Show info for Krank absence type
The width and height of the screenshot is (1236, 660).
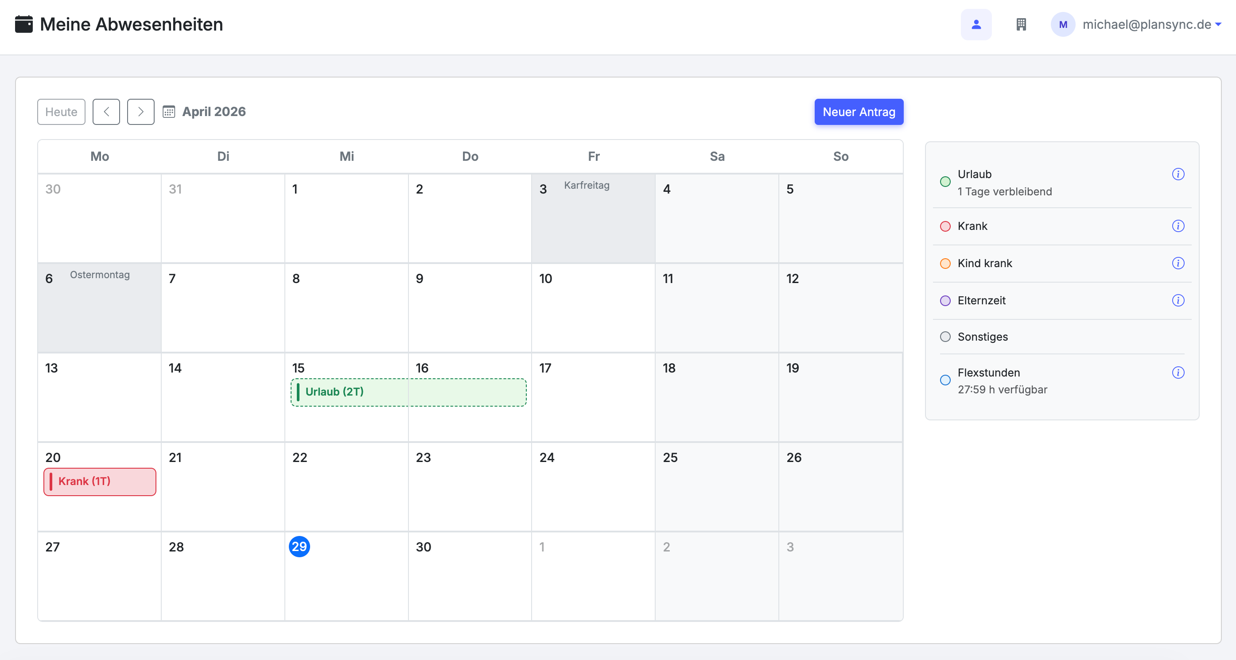coord(1178,226)
